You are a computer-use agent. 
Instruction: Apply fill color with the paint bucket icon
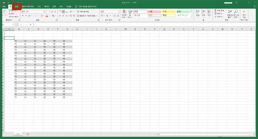tap(42, 16)
